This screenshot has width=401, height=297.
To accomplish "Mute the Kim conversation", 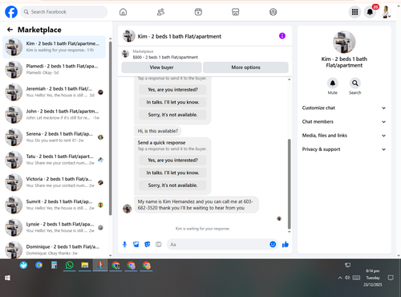I will (333, 83).
